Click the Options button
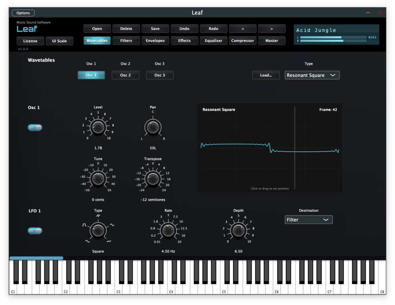This screenshot has height=305, width=395. [x=23, y=13]
